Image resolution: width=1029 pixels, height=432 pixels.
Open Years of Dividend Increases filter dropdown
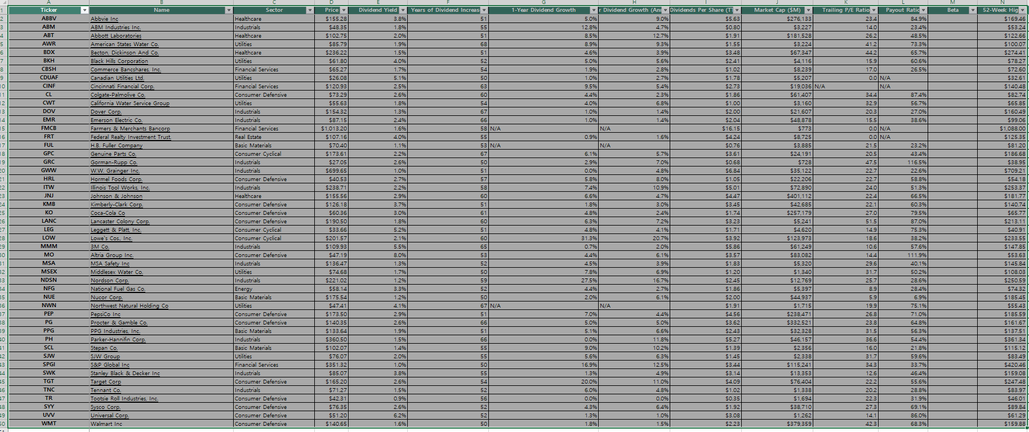(484, 10)
